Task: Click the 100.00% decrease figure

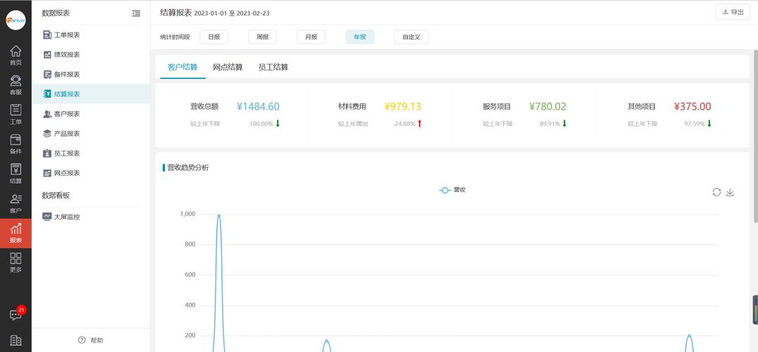Action: tap(261, 124)
